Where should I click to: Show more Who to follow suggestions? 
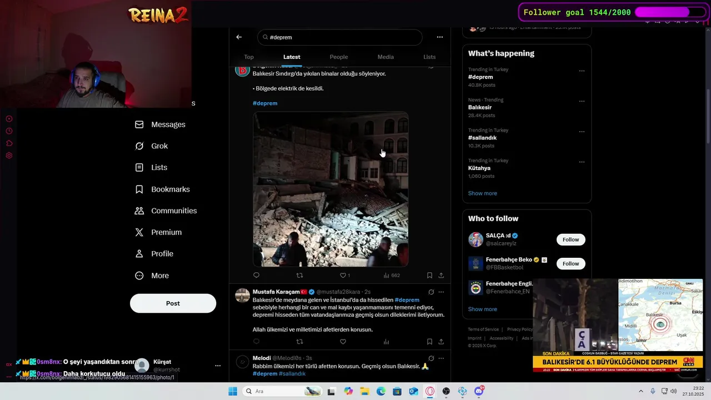click(482, 309)
